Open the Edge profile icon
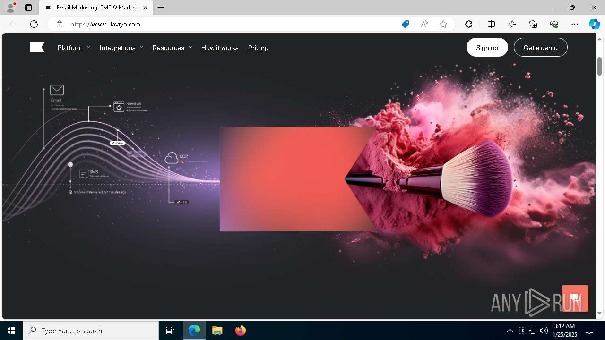 tap(10, 8)
